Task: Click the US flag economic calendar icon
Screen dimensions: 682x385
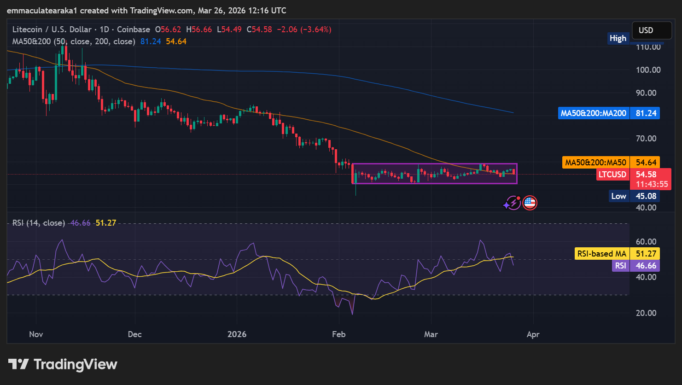Action: click(x=530, y=203)
